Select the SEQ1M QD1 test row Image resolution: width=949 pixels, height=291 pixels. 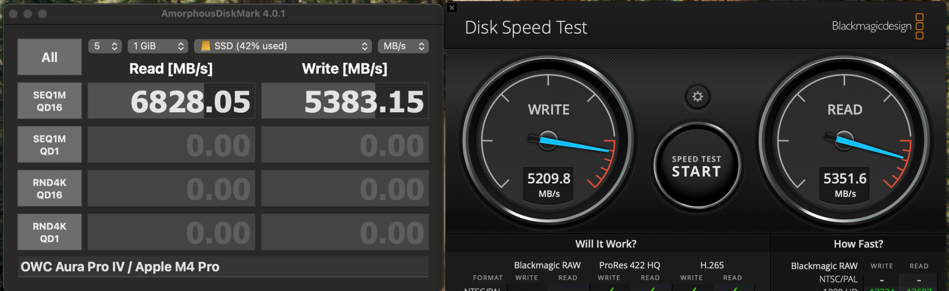tap(49, 144)
